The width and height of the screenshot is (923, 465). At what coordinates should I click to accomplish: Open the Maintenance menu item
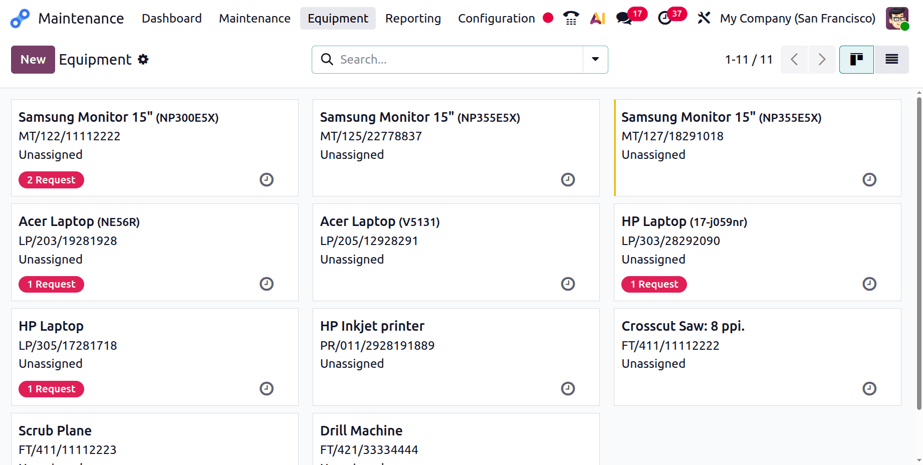click(255, 19)
